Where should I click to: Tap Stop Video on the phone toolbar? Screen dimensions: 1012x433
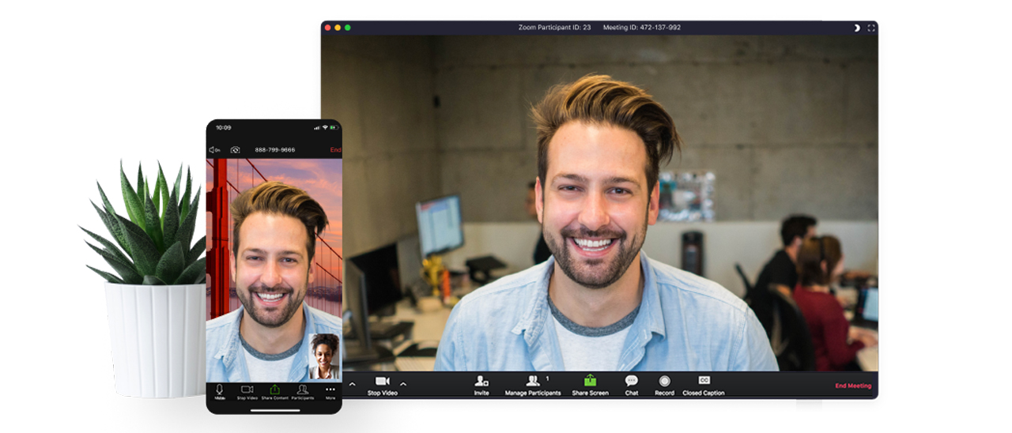coord(247,392)
